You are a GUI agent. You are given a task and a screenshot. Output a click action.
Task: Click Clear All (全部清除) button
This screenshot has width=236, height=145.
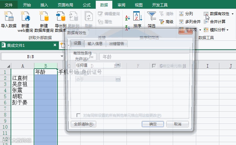coord(83,124)
